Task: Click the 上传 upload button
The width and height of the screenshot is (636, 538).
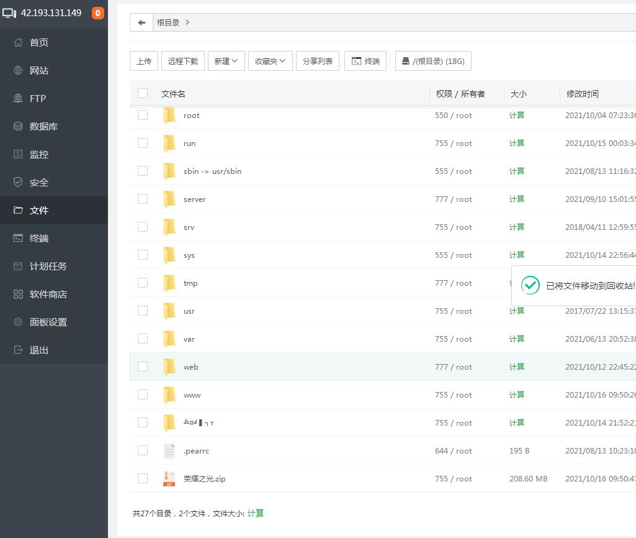Action: point(144,61)
